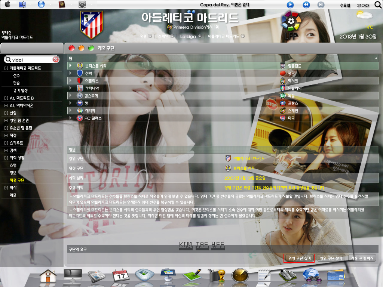This screenshot has width=383, height=287.
Task: Click the address book icon in the top bar
Action: (x=62, y=4)
